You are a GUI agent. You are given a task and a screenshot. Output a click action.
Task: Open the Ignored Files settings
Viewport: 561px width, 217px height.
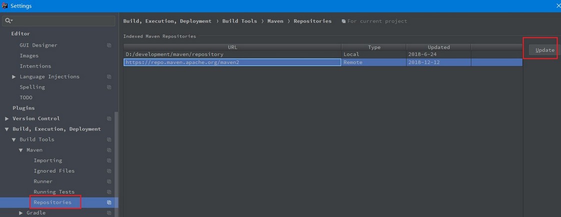(x=54, y=171)
